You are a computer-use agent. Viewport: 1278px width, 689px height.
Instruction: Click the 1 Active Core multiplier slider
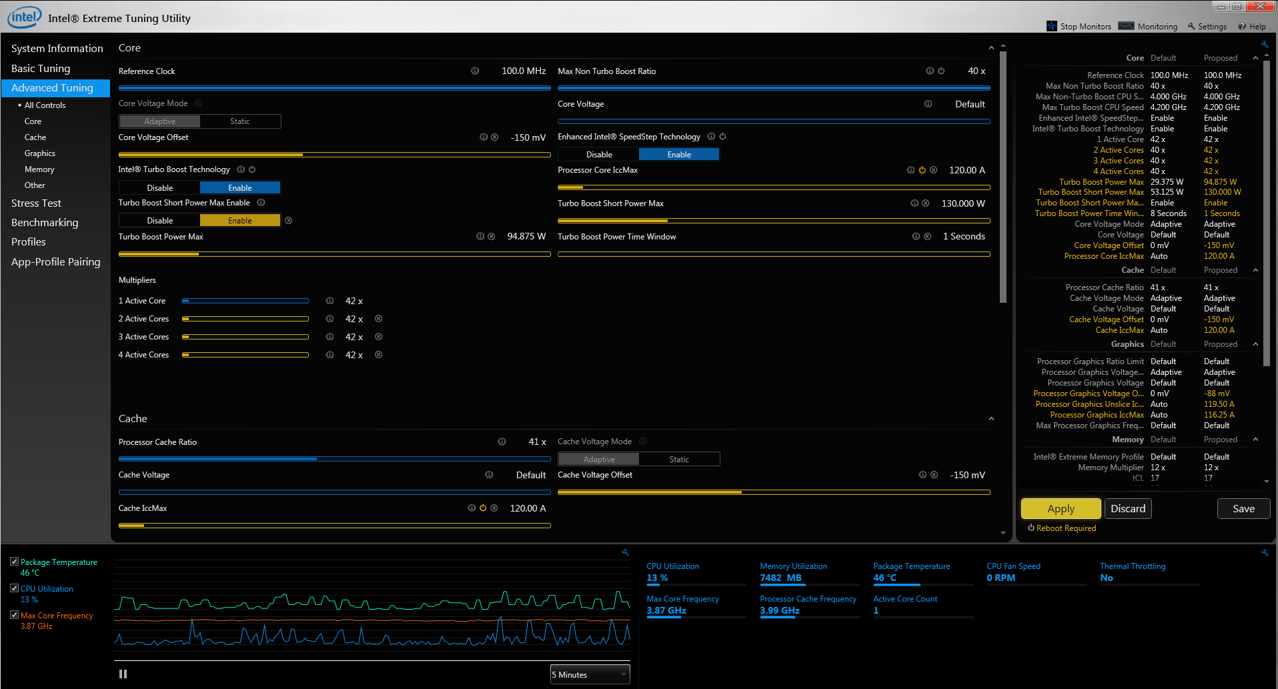coord(245,301)
